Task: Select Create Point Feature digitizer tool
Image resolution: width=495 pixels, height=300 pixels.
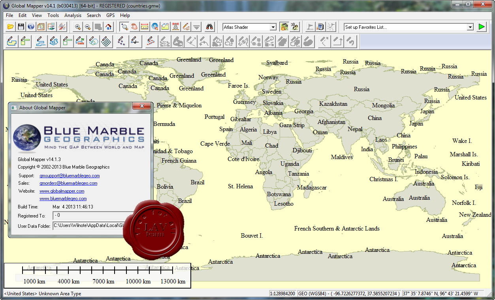Action: pyautogui.click(x=122, y=41)
